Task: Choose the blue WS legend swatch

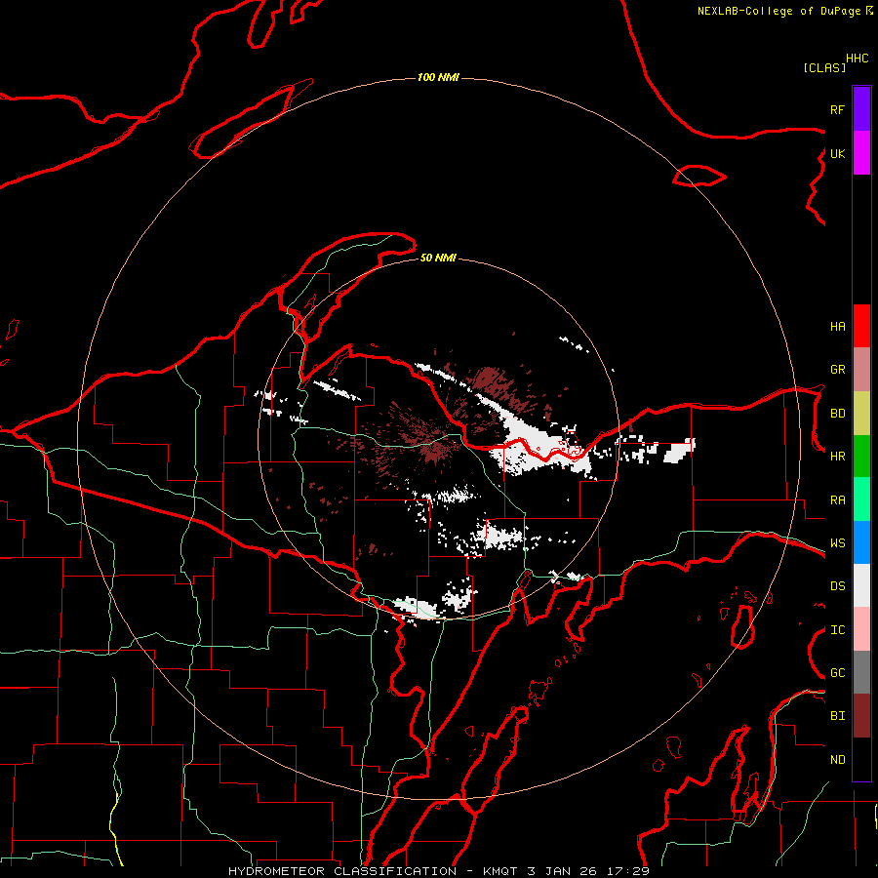Action: point(861,542)
